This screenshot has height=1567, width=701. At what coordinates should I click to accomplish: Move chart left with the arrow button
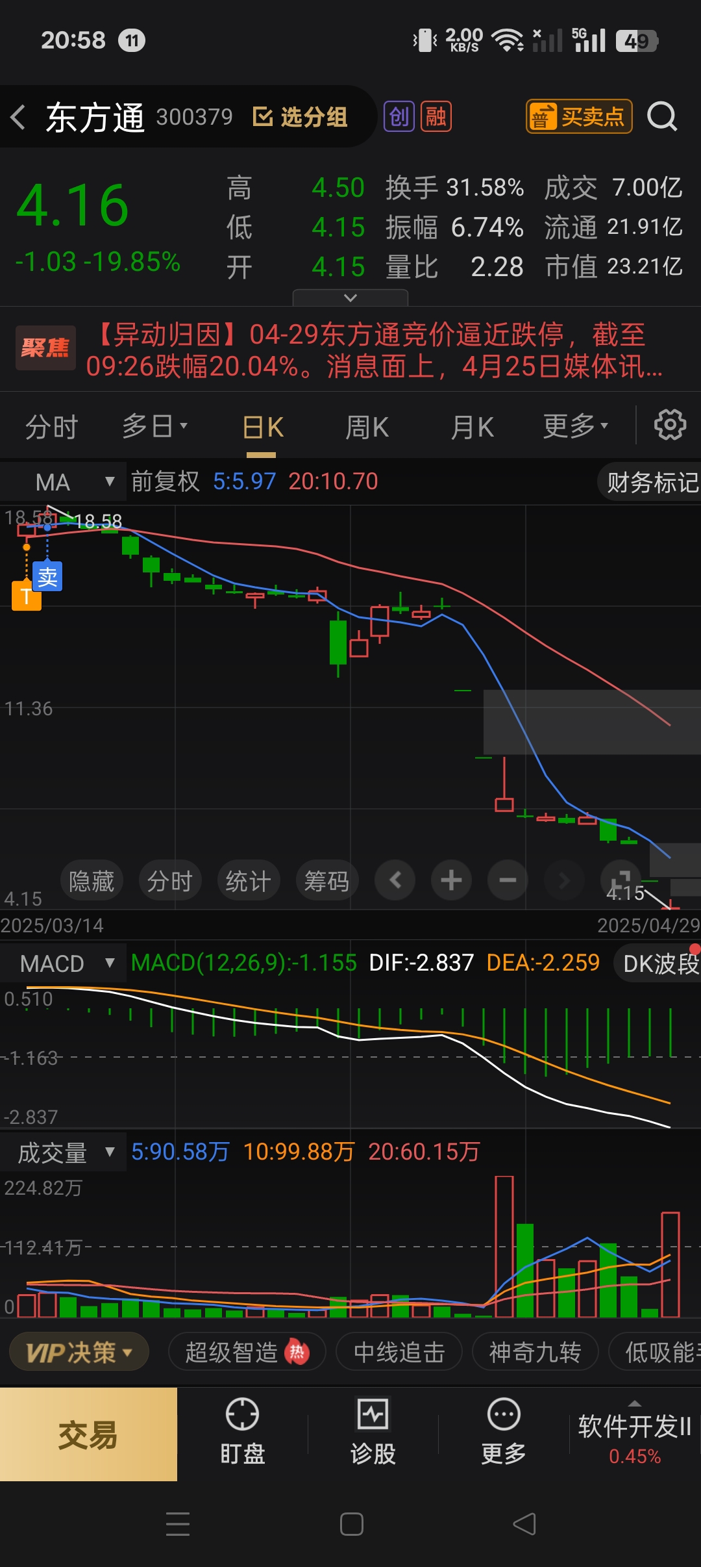(395, 880)
